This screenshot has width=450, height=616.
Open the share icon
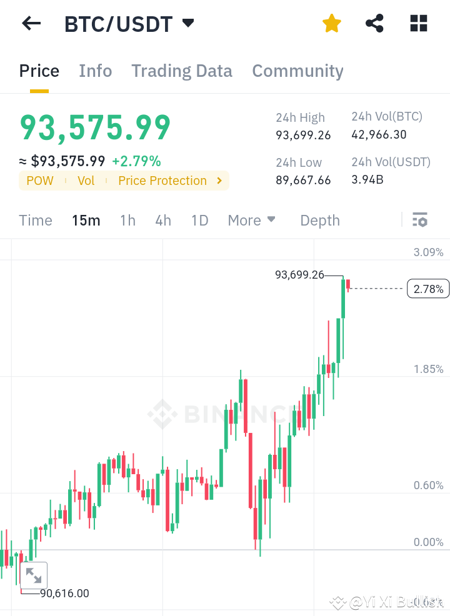pos(374,23)
